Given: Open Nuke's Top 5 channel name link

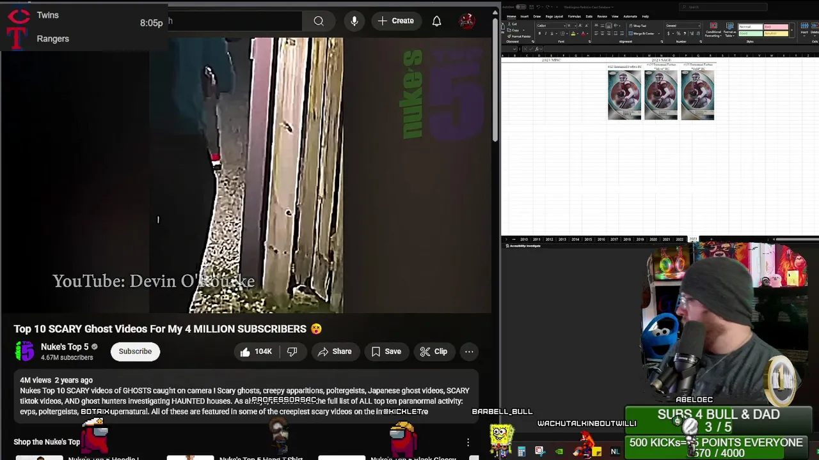Looking at the screenshot, I should (x=65, y=347).
